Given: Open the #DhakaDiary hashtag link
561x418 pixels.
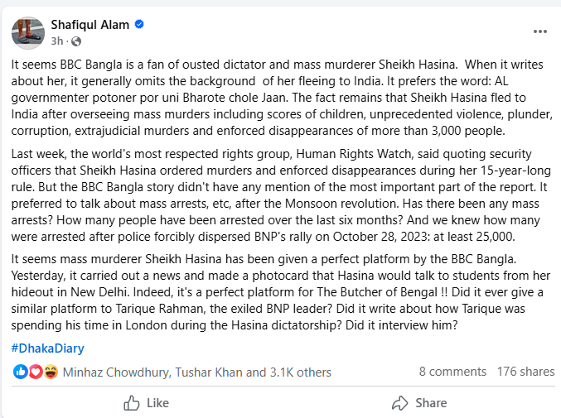Looking at the screenshot, I should tap(47, 348).
